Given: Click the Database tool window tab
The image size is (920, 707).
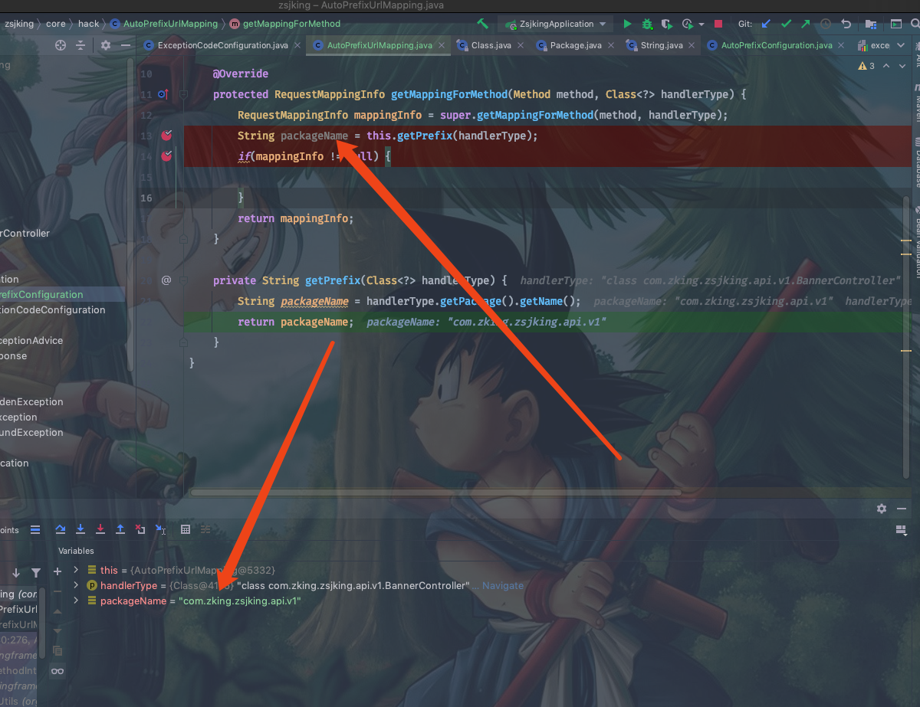Looking at the screenshot, I should [x=915, y=162].
